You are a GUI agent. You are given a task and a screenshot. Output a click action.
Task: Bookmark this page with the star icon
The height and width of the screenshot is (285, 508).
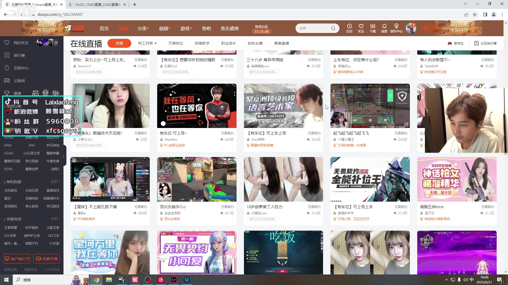click(x=475, y=15)
